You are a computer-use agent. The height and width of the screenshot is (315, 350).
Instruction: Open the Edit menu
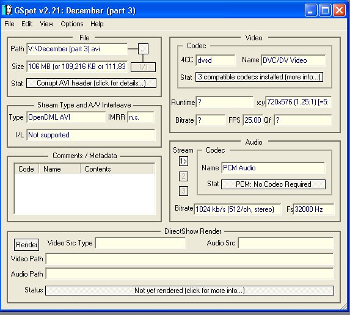point(27,24)
